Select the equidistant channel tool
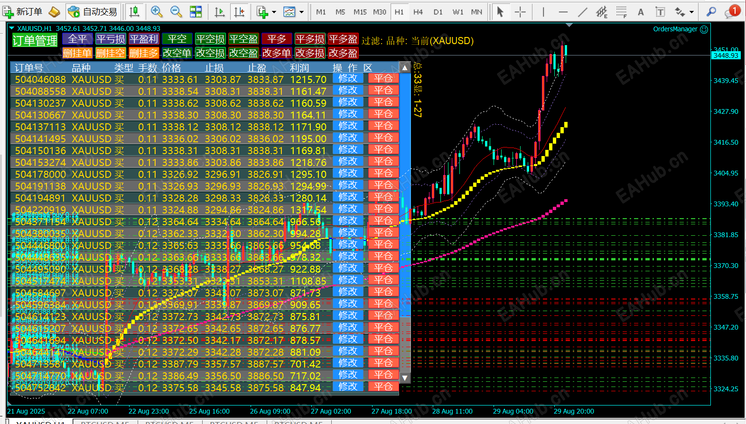Image resolution: width=746 pixels, height=424 pixels. [602, 12]
